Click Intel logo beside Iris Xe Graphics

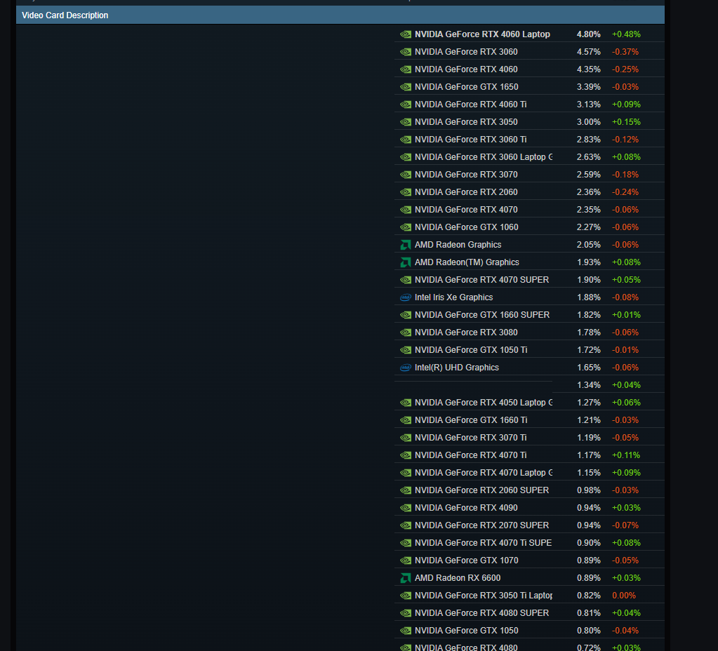(x=406, y=297)
